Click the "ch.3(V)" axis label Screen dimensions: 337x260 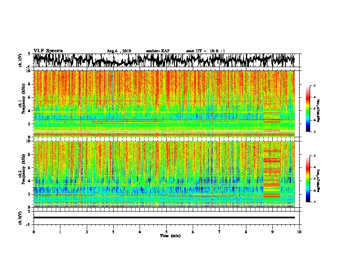(20, 218)
